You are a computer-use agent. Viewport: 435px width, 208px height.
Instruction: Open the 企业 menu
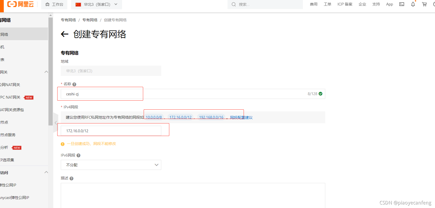click(362, 4)
